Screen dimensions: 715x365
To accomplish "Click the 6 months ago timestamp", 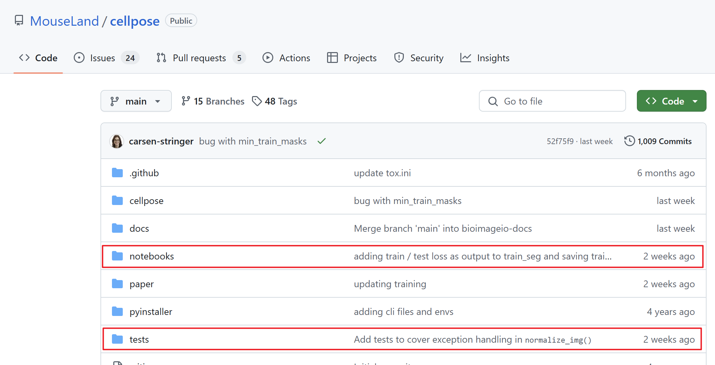I will 666,173.
